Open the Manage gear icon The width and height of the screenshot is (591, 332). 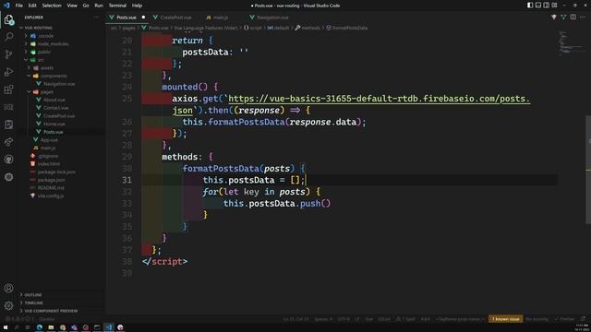pos(8,305)
